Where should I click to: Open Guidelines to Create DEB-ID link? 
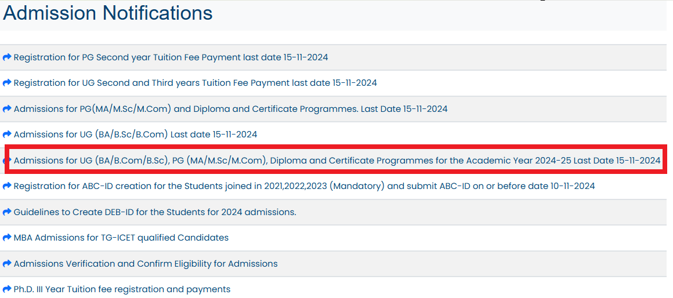pos(155,212)
